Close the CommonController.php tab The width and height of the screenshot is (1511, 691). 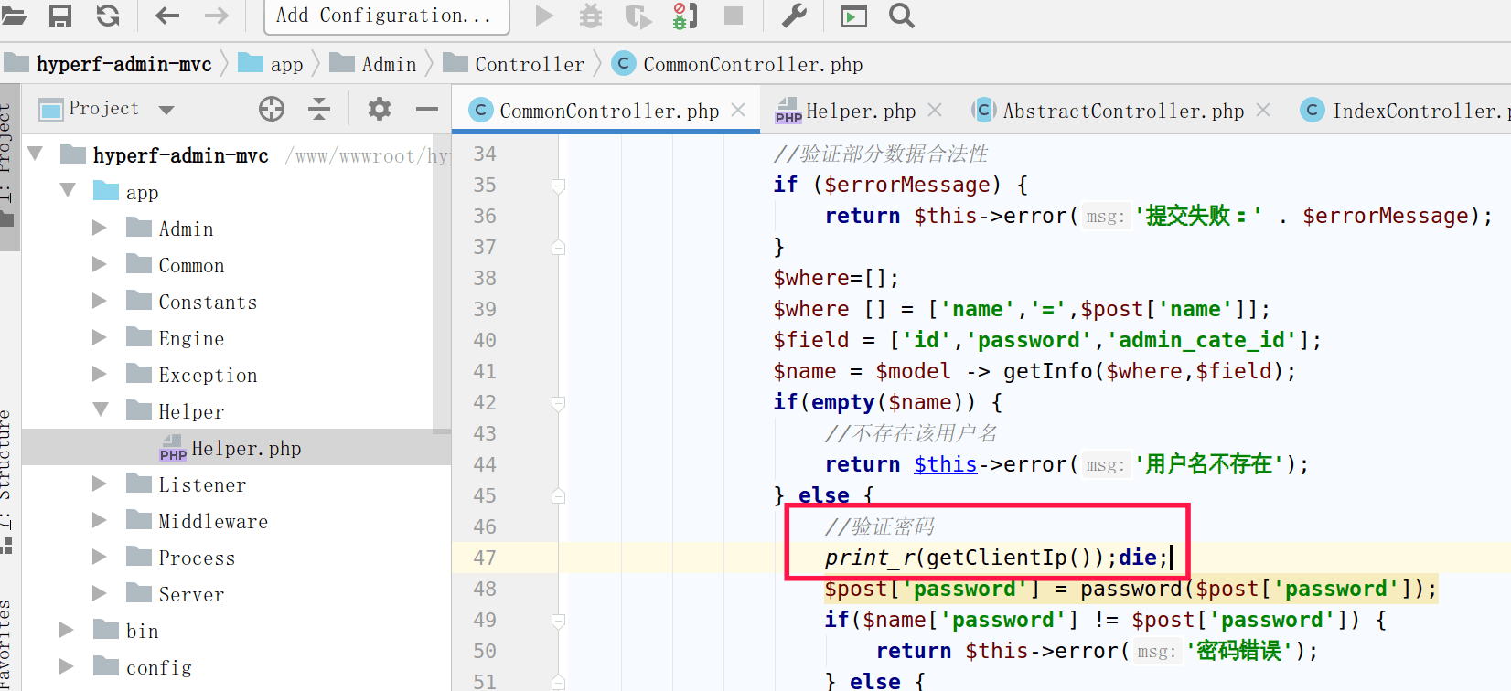coord(739,110)
